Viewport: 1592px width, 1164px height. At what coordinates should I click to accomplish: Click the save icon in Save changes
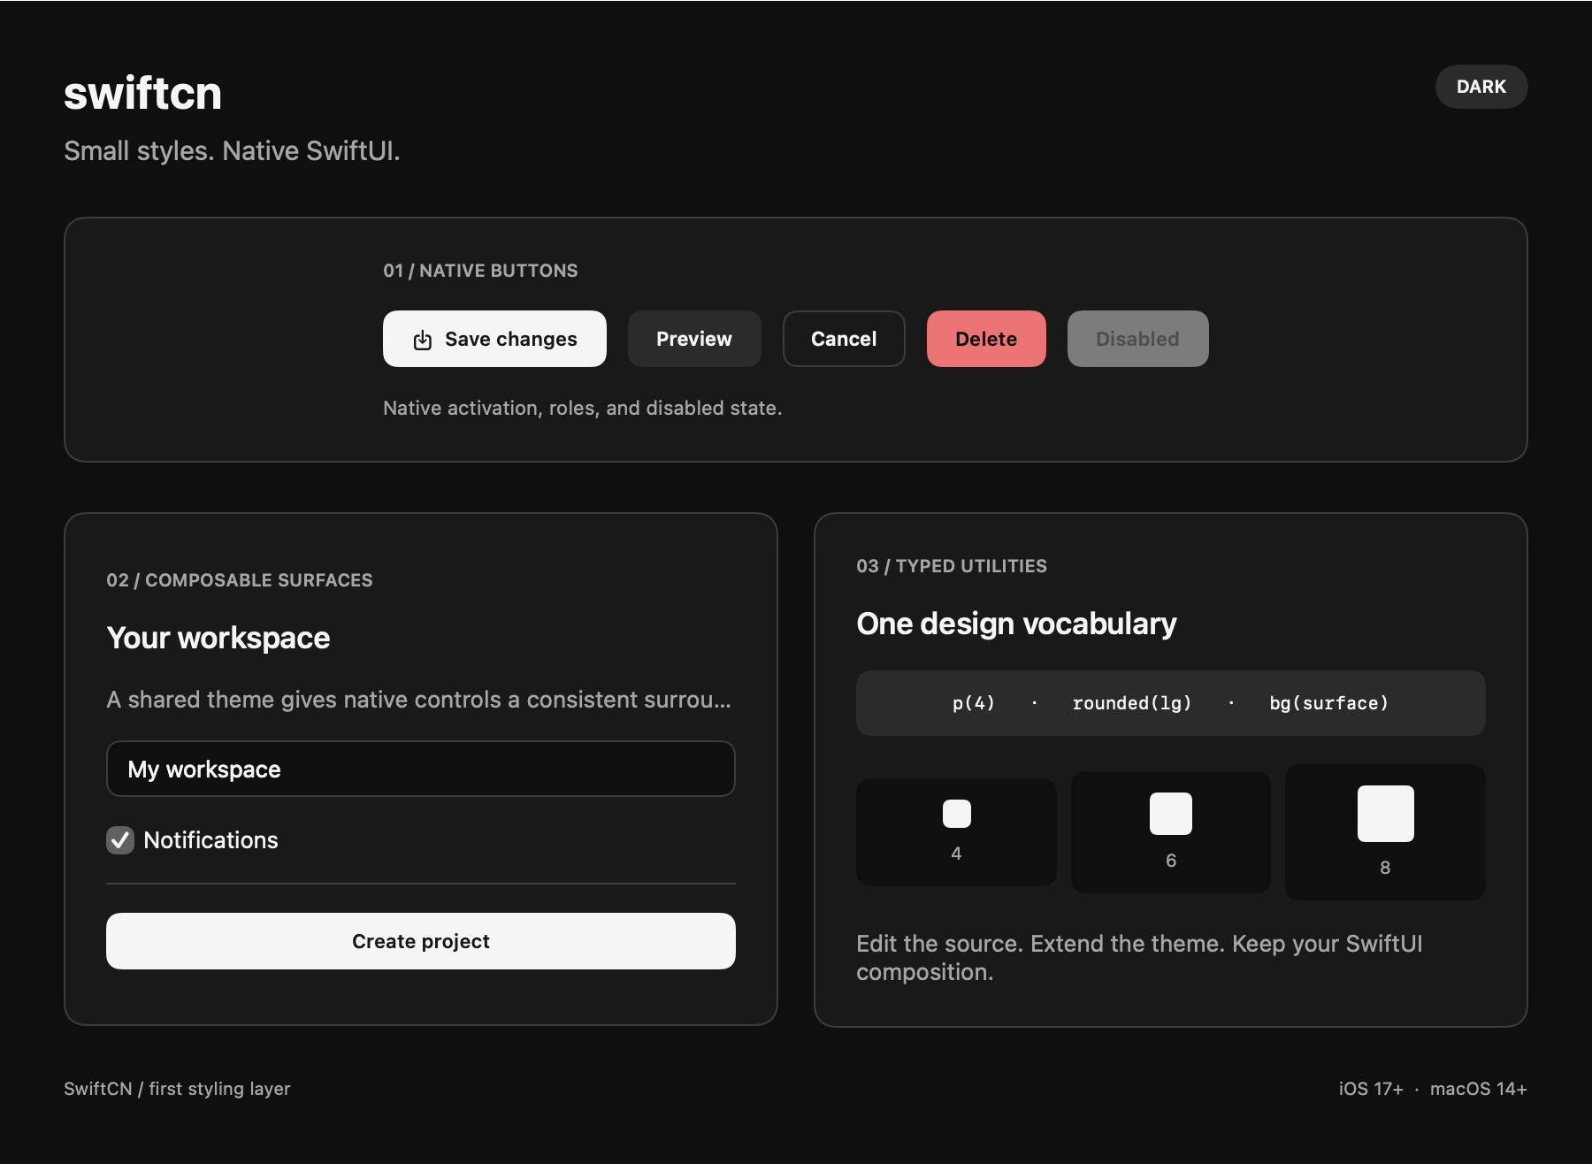pyautogui.click(x=423, y=340)
